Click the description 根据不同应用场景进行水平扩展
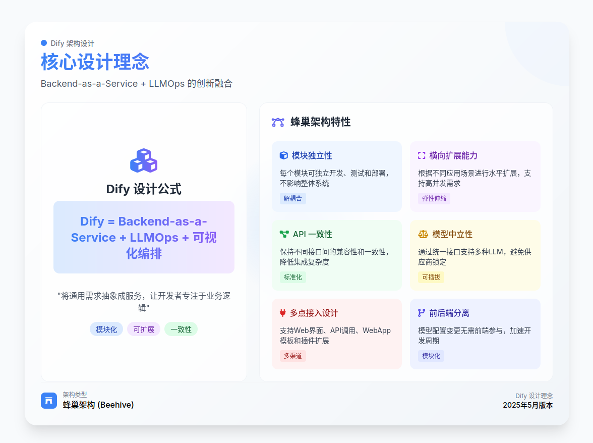Screen dimensions: 593x443 475,178
